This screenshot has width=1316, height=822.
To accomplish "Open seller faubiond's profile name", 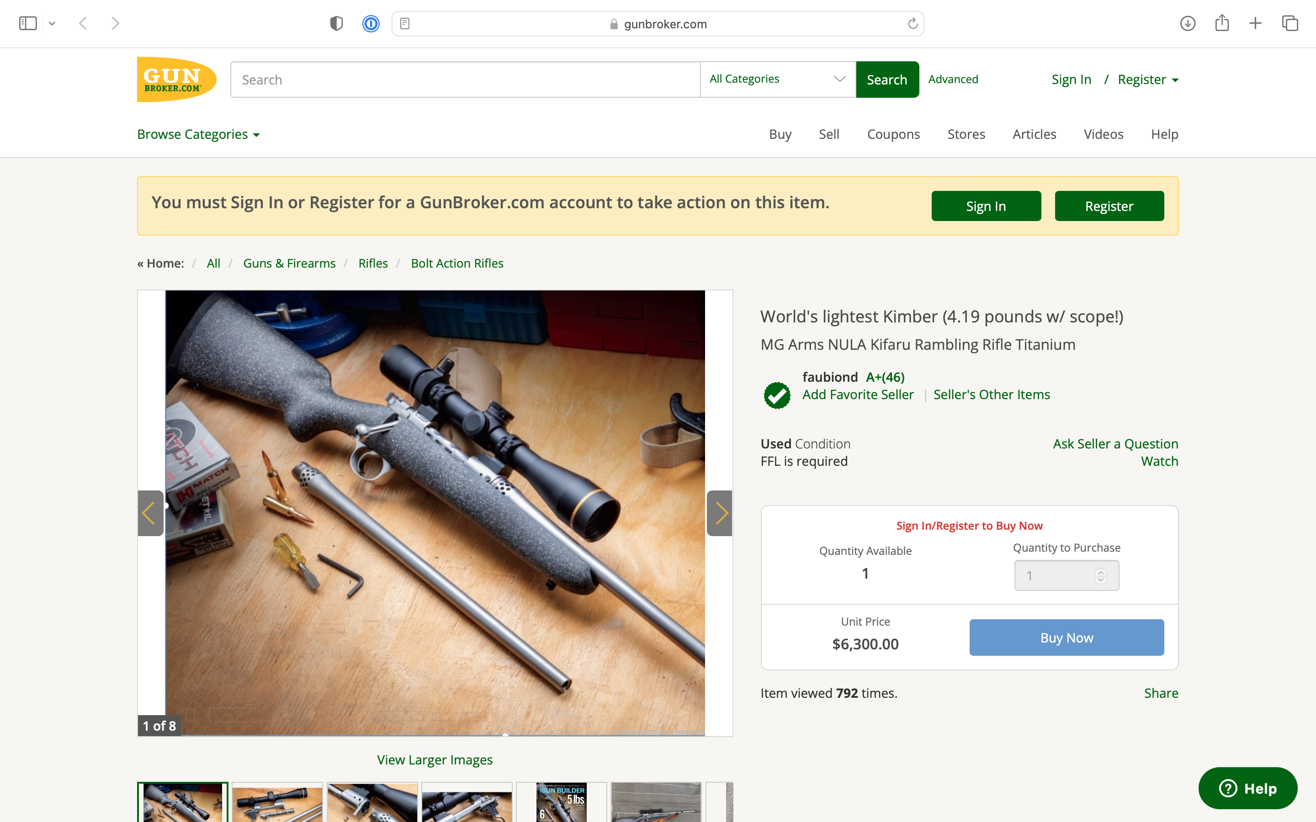I will 830,377.
